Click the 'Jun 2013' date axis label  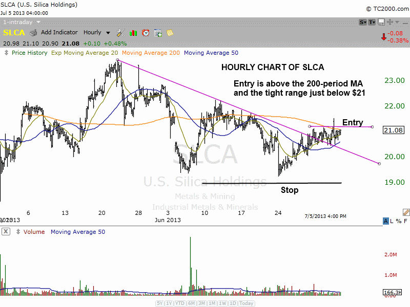point(168,220)
